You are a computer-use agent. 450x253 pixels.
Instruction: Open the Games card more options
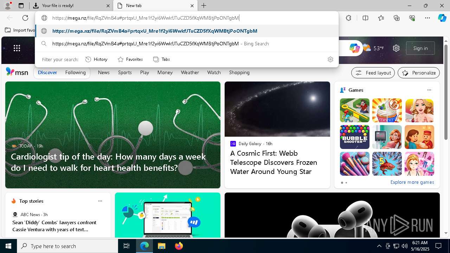pyautogui.click(x=429, y=90)
